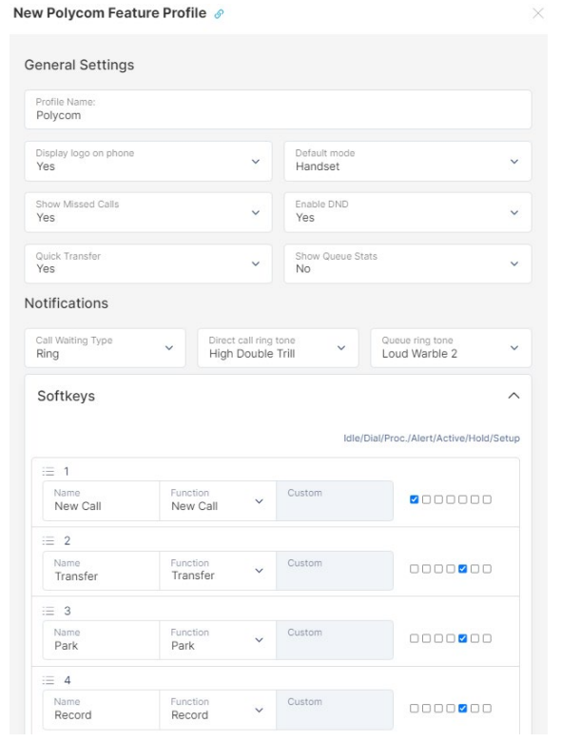The width and height of the screenshot is (561, 742).
Task: Click the Idle/Dial/Proc./Alert/Active/Hold/Setup legend text
Action: click(x=432, y=439)
